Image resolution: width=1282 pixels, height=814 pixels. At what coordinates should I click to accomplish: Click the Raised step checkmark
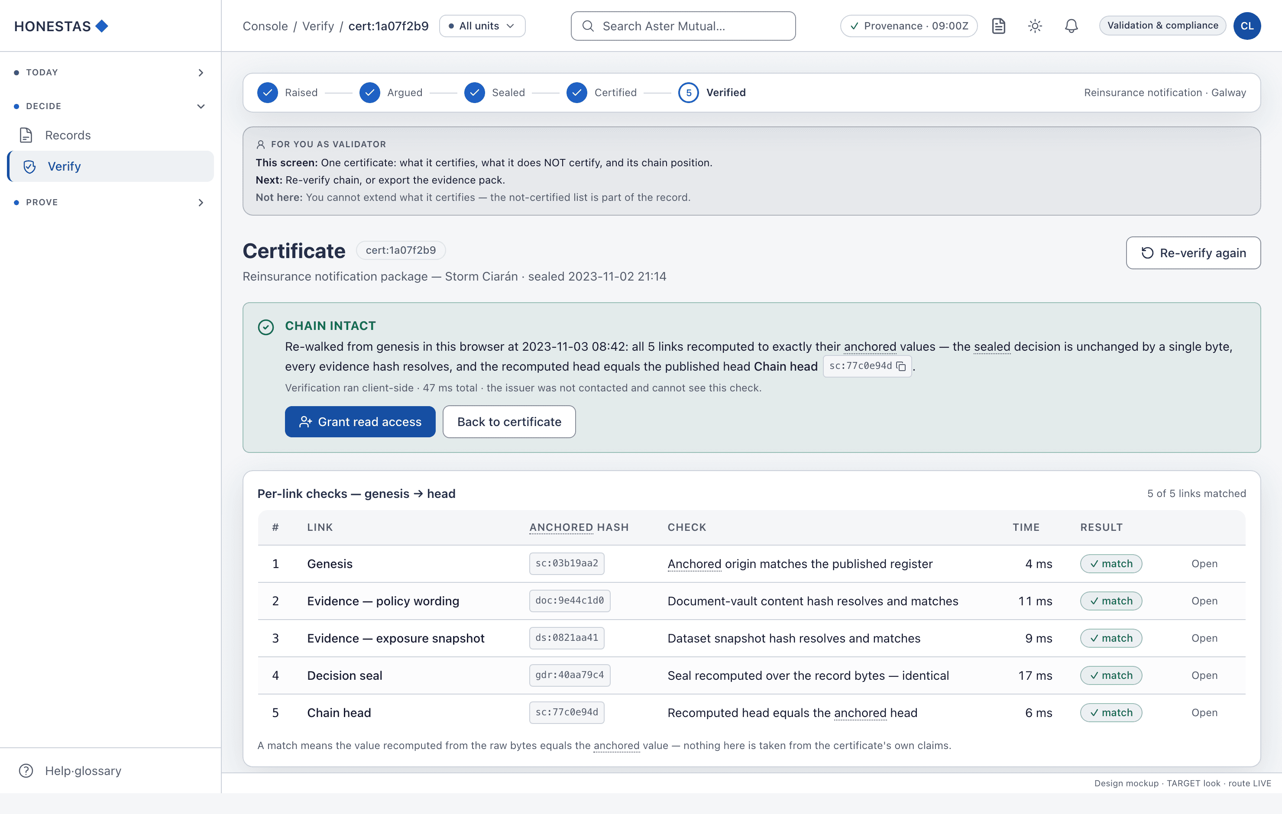click(267, 92)
